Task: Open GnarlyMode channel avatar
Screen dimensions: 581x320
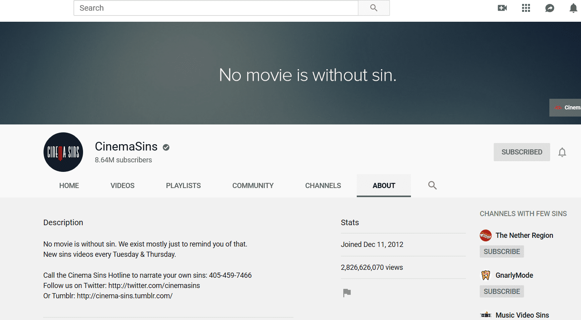Action: [x=486, y=275]
